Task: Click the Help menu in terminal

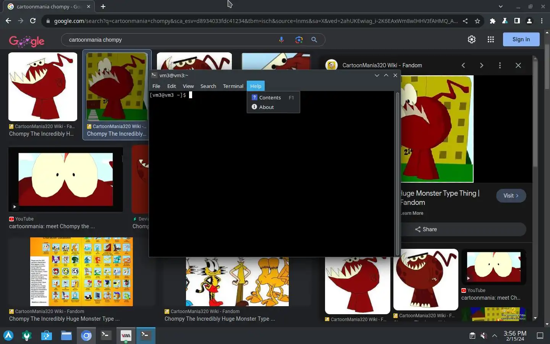Action: [256, 86]
